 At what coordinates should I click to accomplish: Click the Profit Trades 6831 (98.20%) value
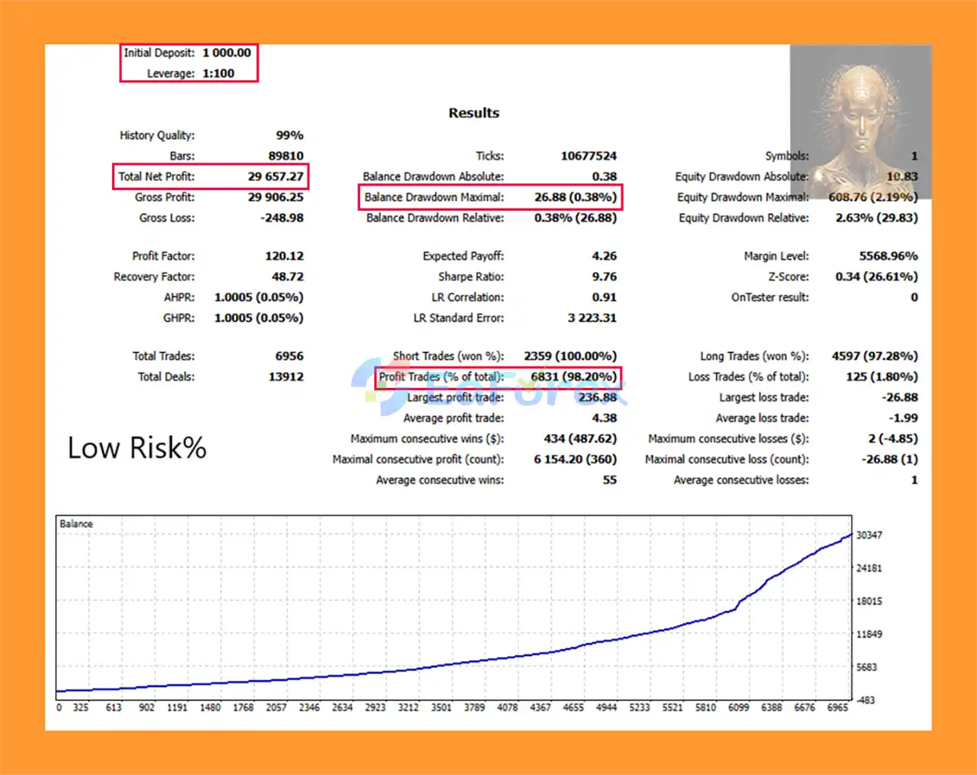pos(573,376)
